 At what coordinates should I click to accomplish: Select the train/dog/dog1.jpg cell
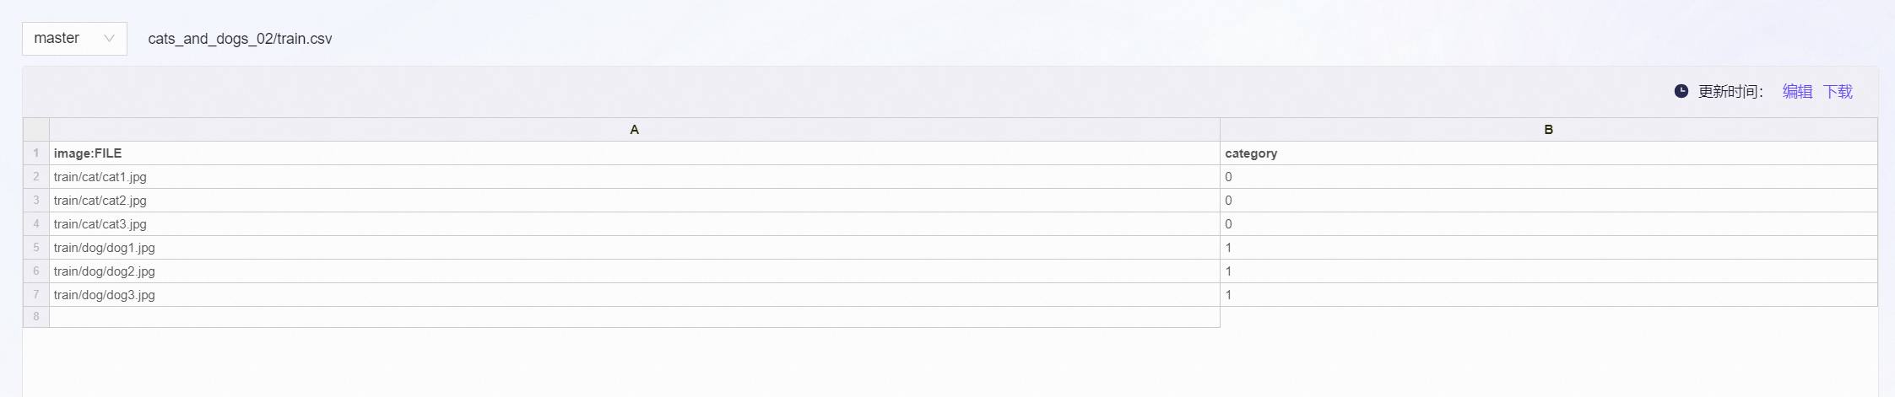[x=635, y=247]
